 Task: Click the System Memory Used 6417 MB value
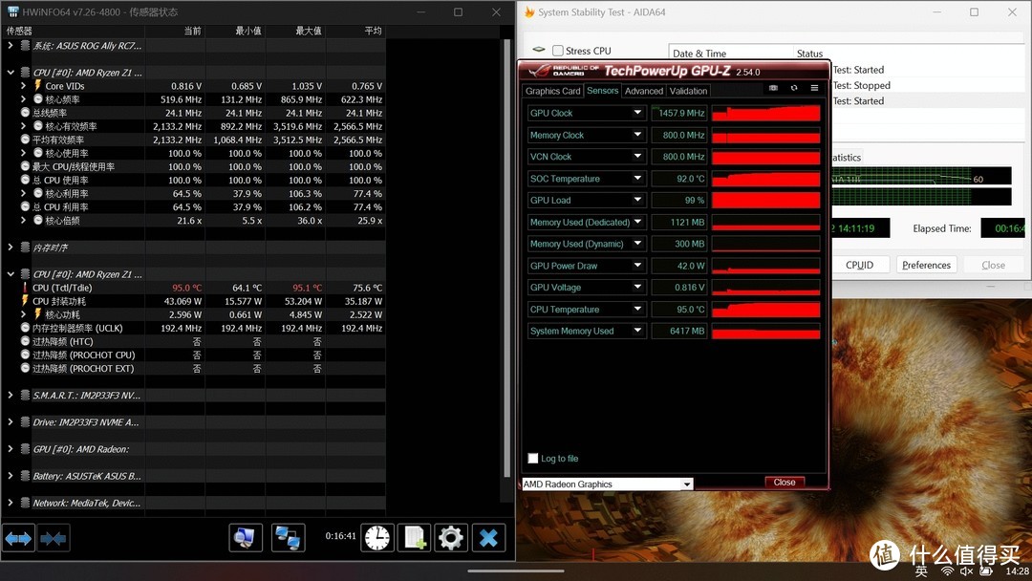[x=679, y=331]
